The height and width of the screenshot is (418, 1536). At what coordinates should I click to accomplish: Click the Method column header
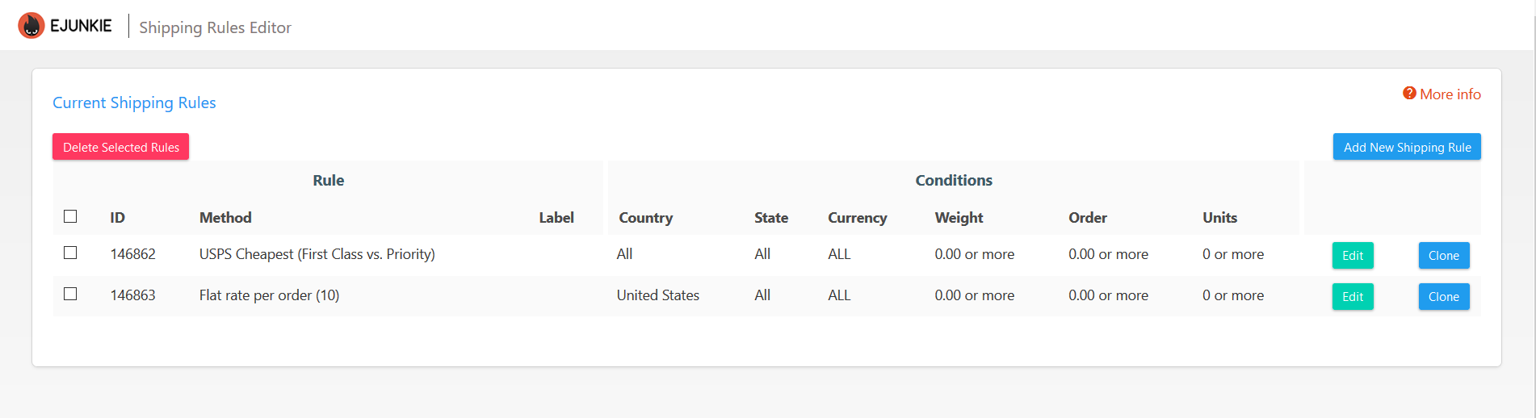click(x=225, y=217)
